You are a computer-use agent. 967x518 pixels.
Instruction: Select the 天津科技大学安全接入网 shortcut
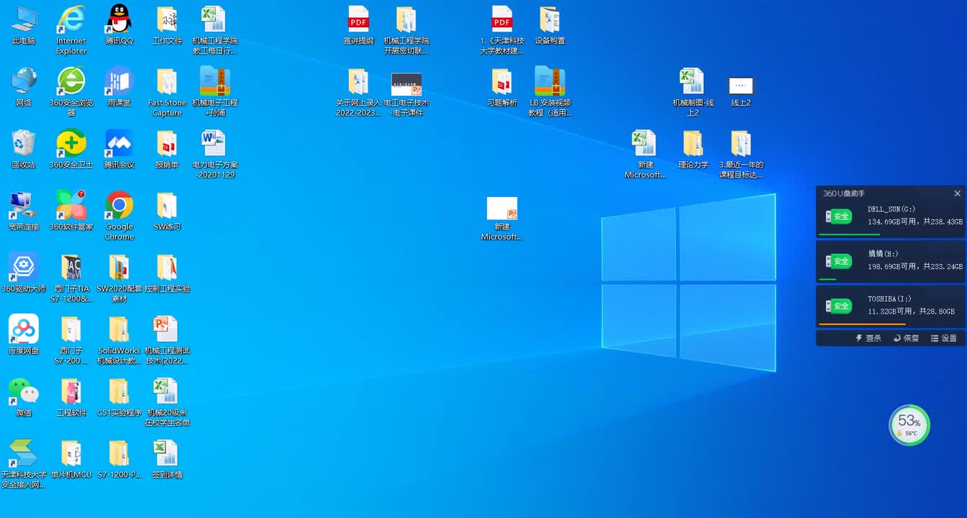coord(24,463)
